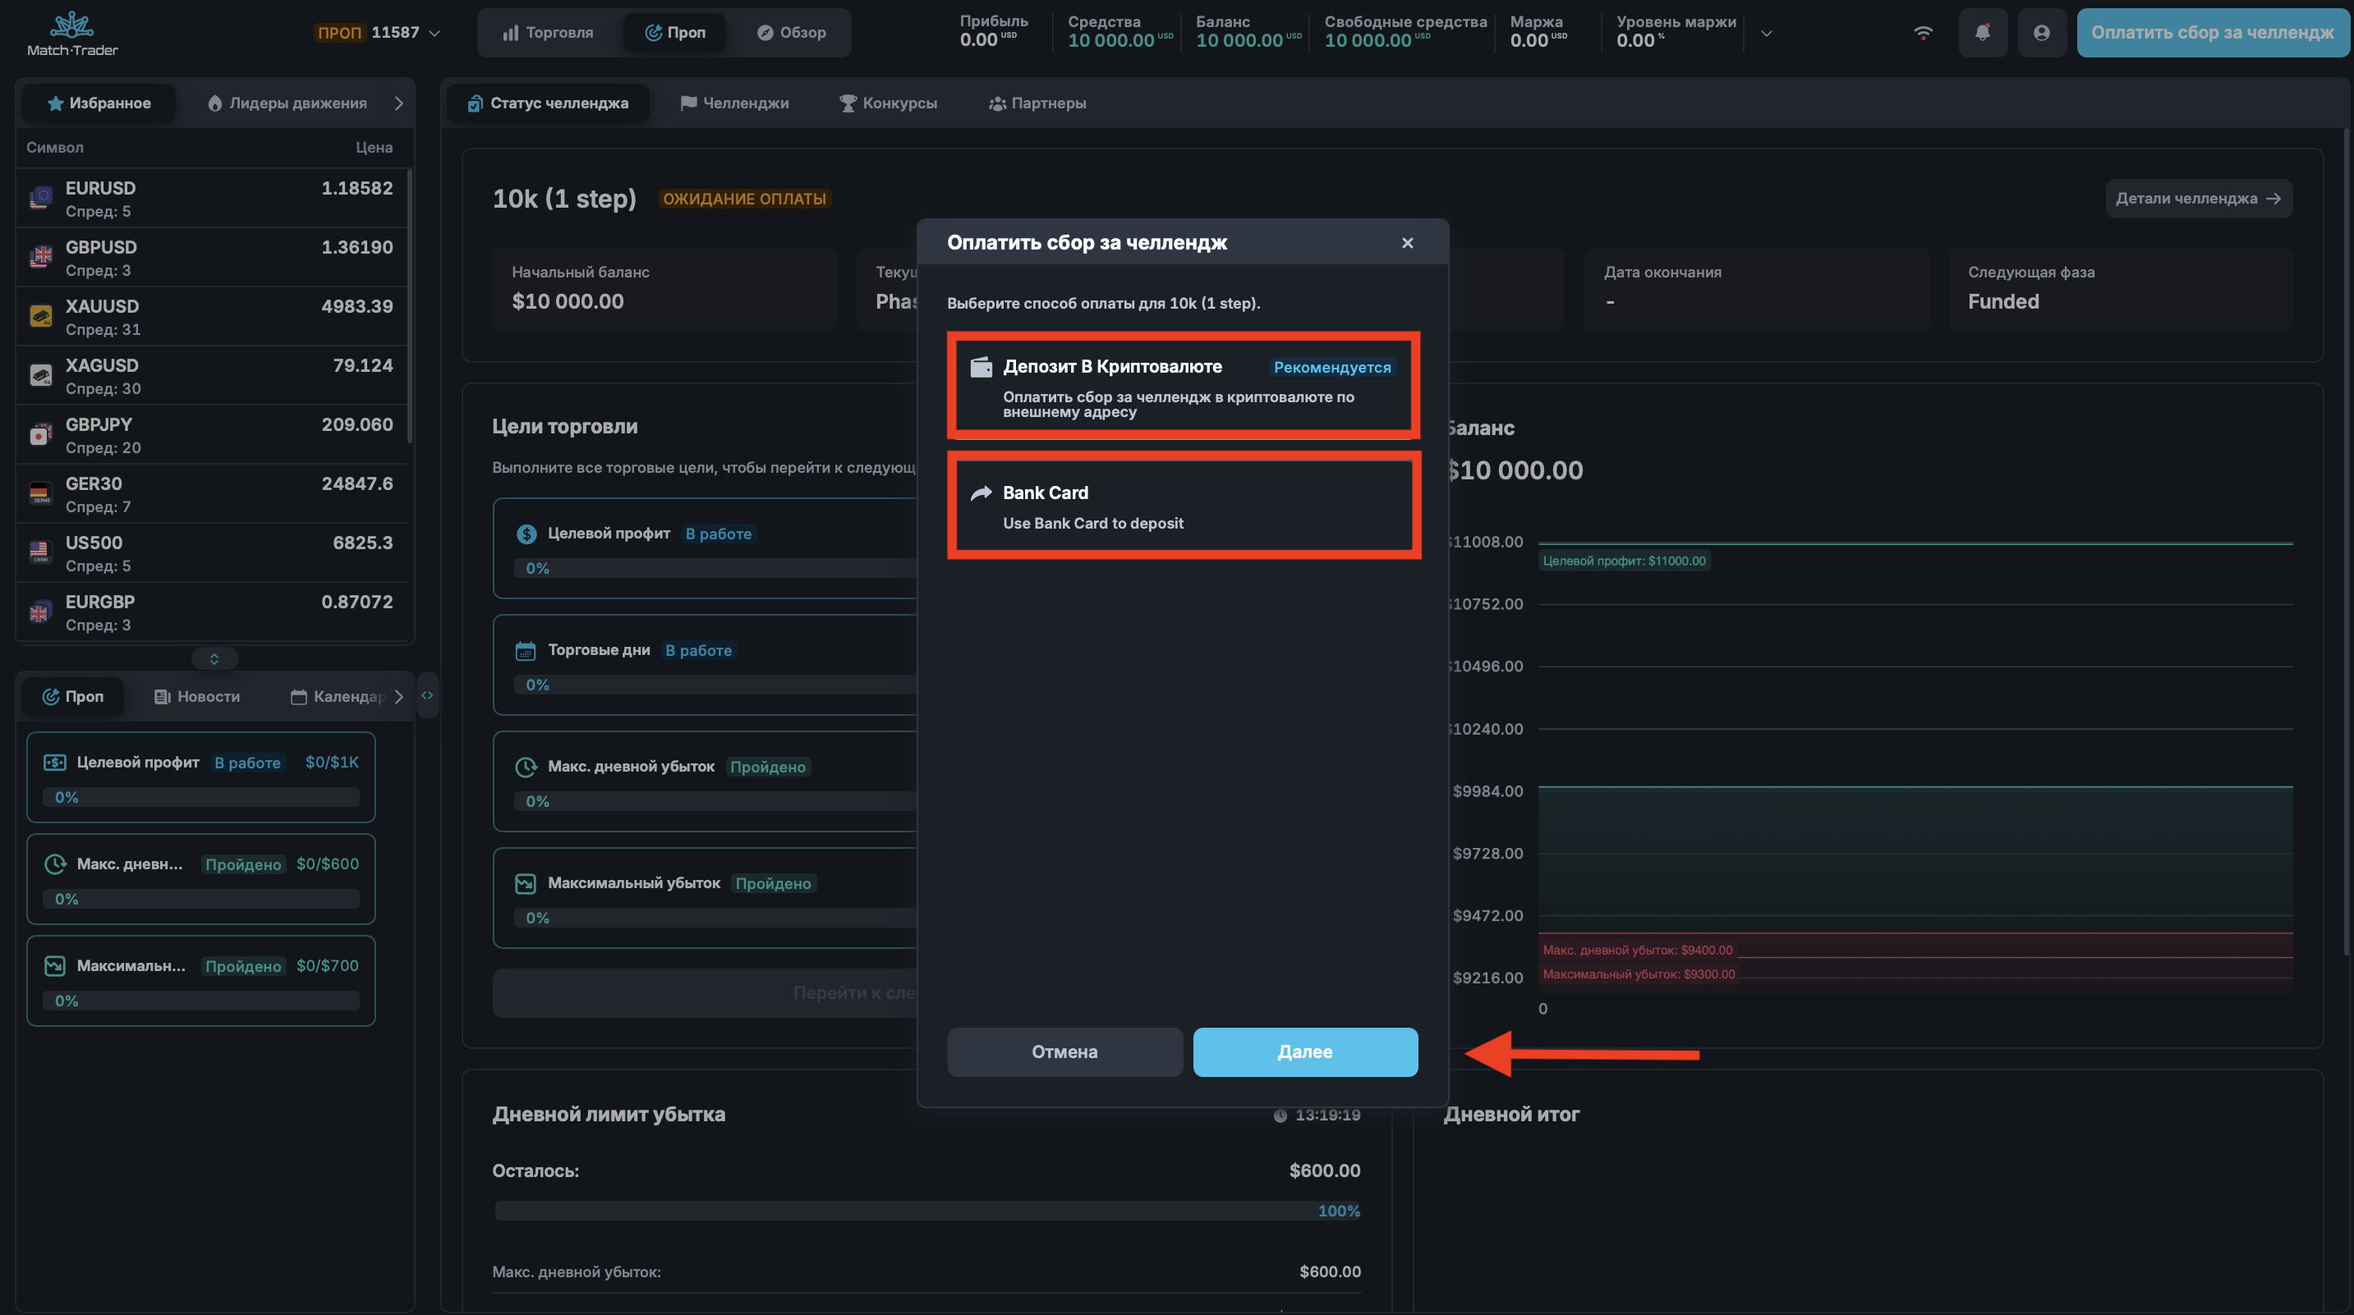The image size is (2354, 1315).
Task: Expand the account stats chevron
Action: [x=1767, y=33]
